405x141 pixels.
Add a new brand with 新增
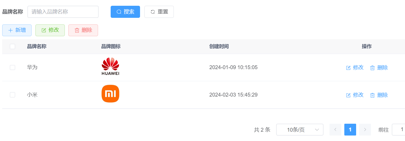(x=17, y=30)
